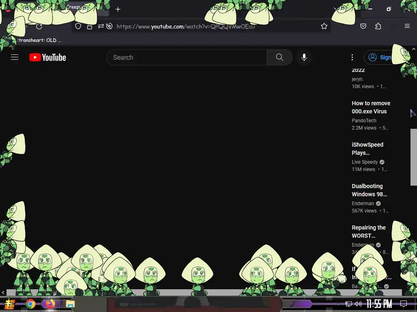Image resolution: width=417 pixels, height=312 pixels.
Task: Open YouTube settings three-dot menu
Action: pyautogui.click(x=352, y=57)
